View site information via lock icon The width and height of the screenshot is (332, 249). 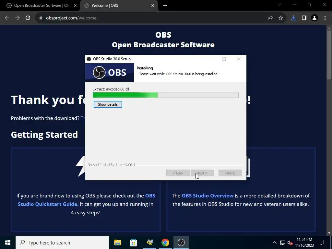point(41,18)
